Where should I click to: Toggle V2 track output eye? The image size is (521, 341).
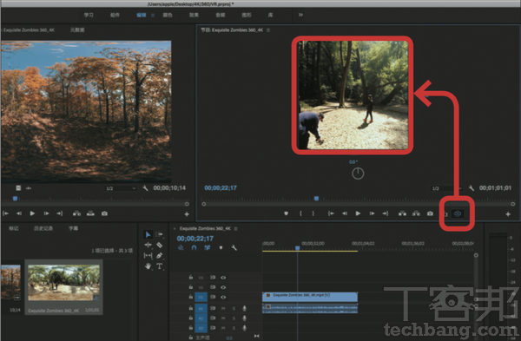pos(223,287)
